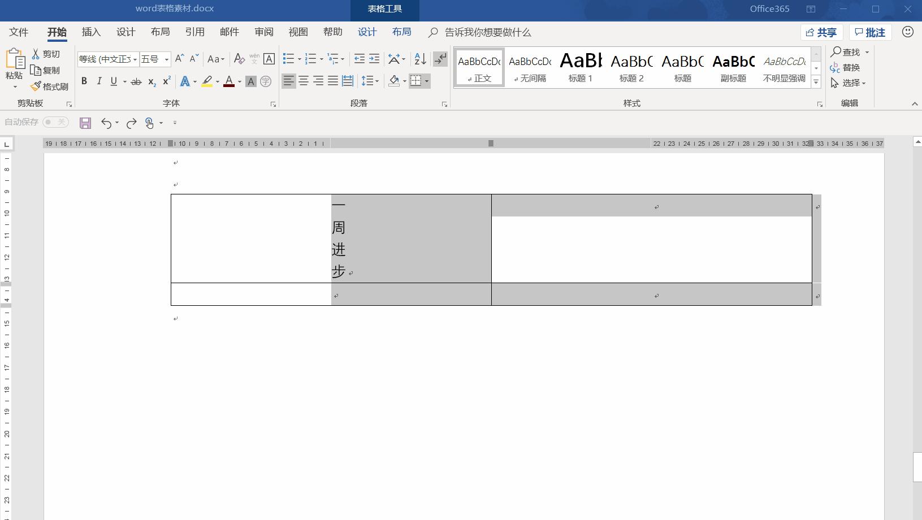922x520 pixels.
Task: Apply the 标题 1 heading style
Action: (581, 67)
